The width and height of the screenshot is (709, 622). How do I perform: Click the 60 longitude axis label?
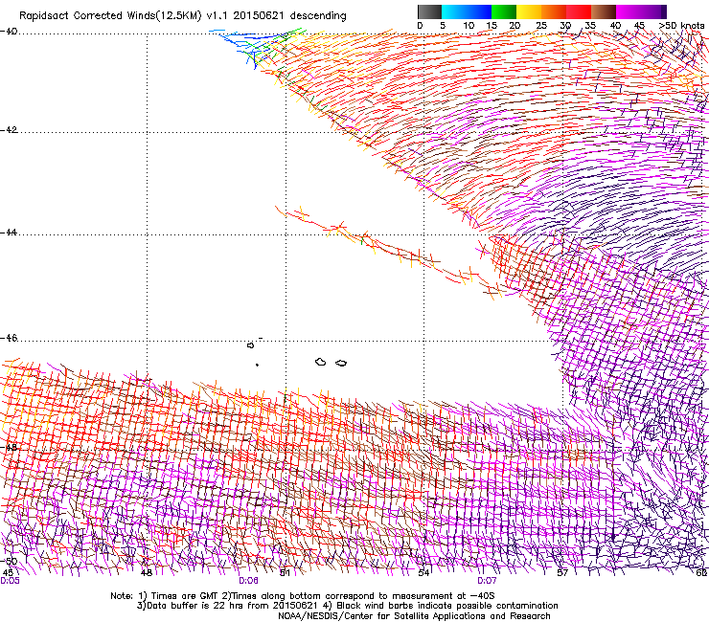[x=701, y=572]
